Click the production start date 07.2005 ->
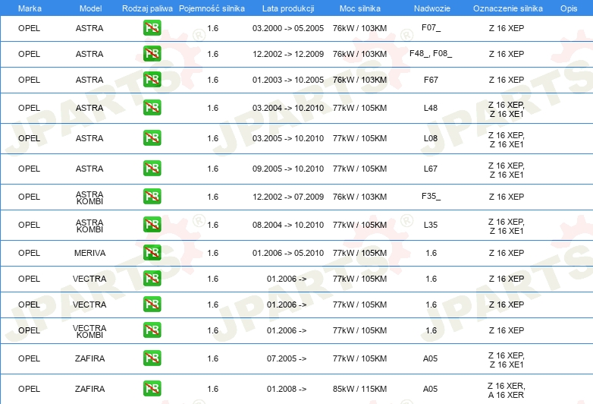The width and height of the screenshot is (593, 404). click(287, 358)
